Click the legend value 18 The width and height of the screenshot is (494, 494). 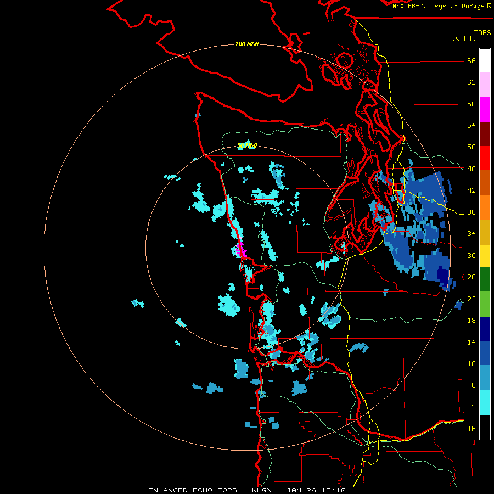471,321
